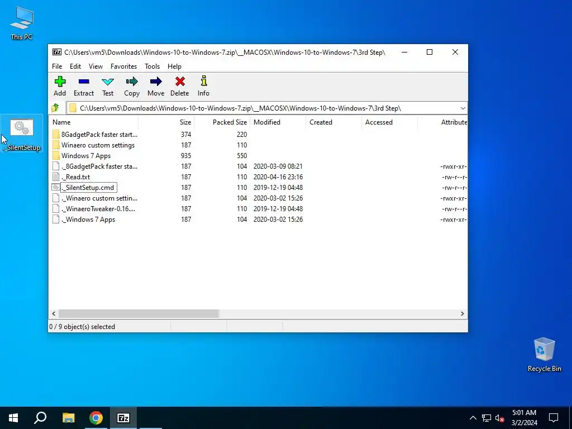Click packed size value 550
572x429 pixels.
pyautogui.click(x=242, y=156)
